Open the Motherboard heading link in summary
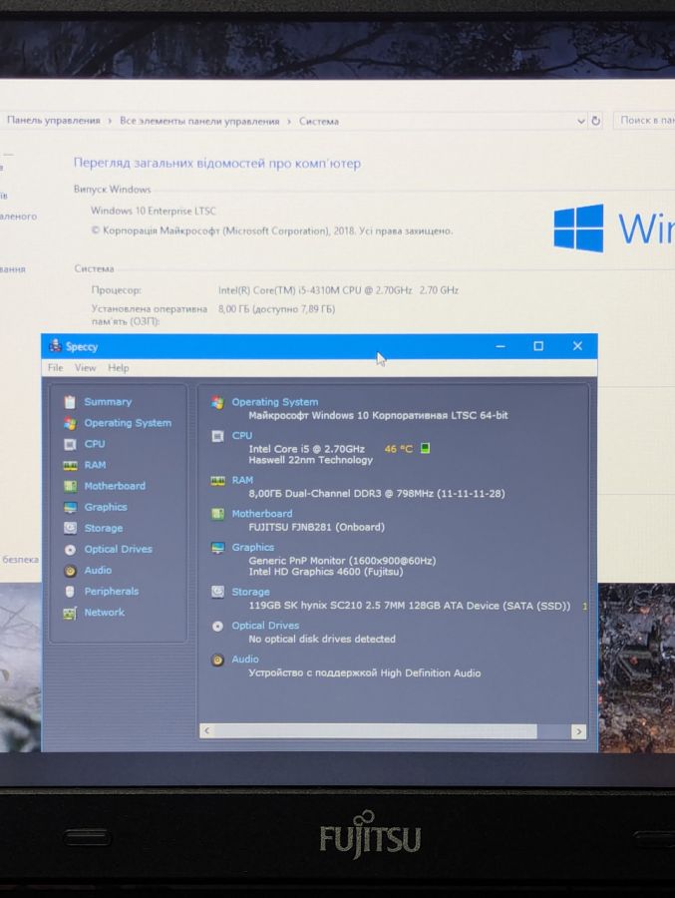The image size is (675, 898). pos(262,514)
